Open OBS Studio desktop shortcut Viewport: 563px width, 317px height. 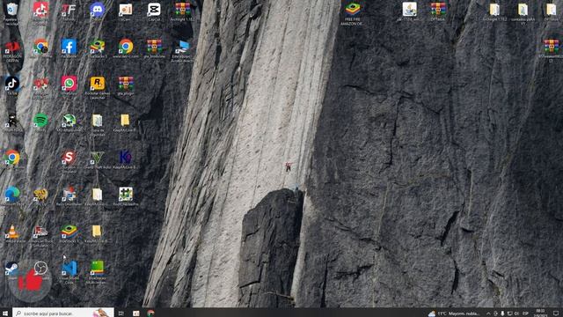point(40,269)
